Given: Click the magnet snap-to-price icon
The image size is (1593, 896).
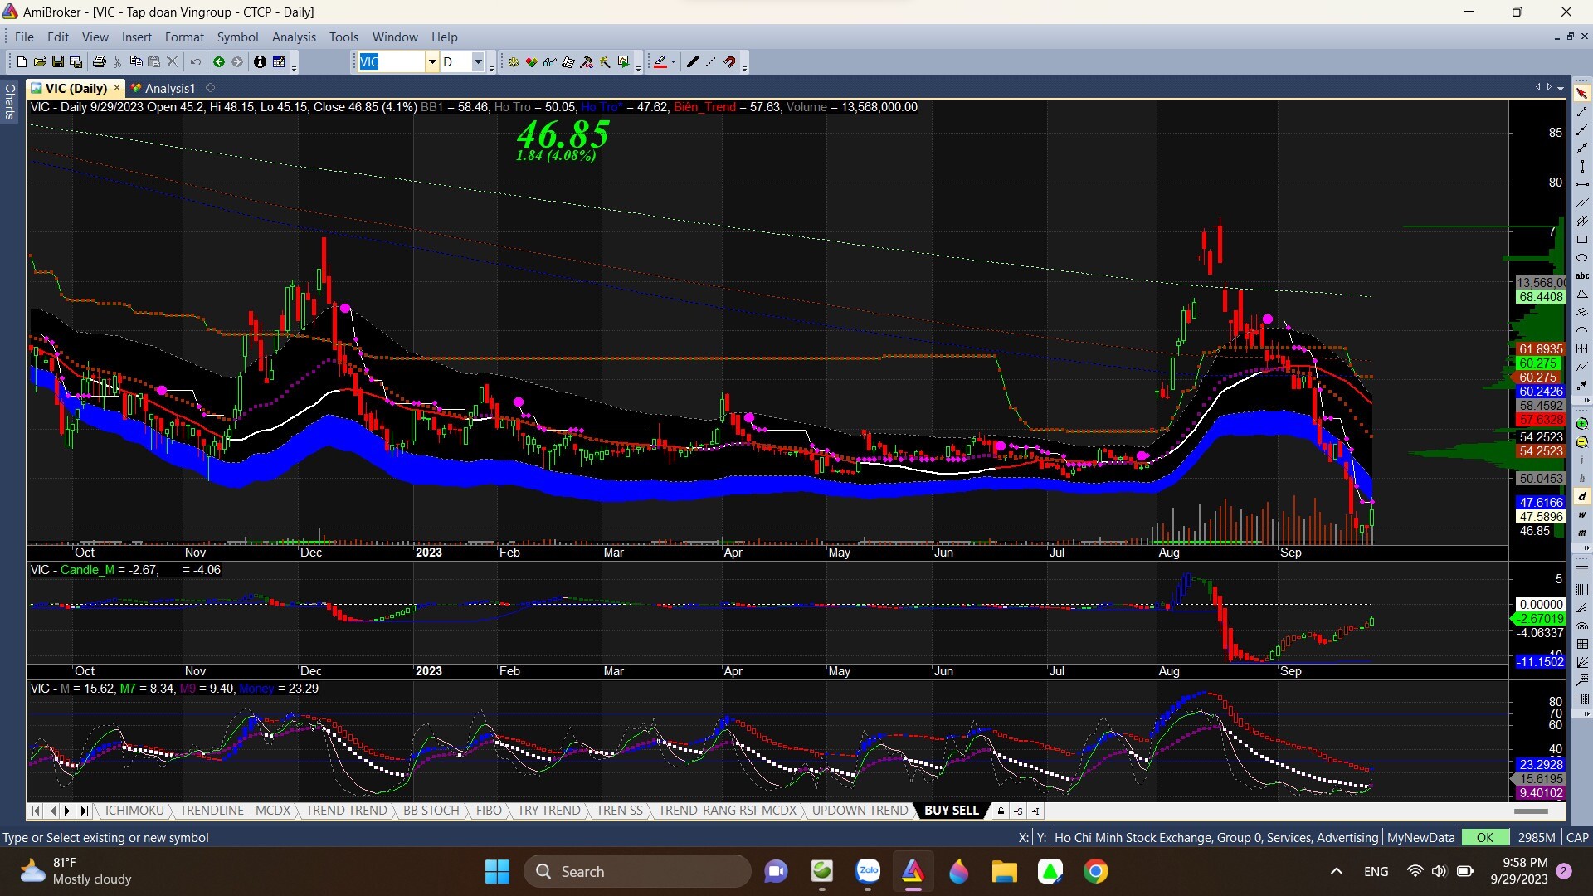Looking at the screenshot, I should click(x=730, y=61).
